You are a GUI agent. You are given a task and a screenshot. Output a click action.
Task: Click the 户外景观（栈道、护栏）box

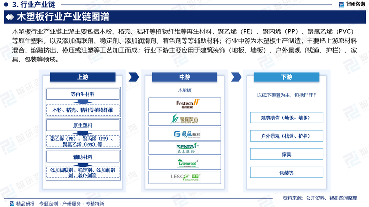pos(287,136)
